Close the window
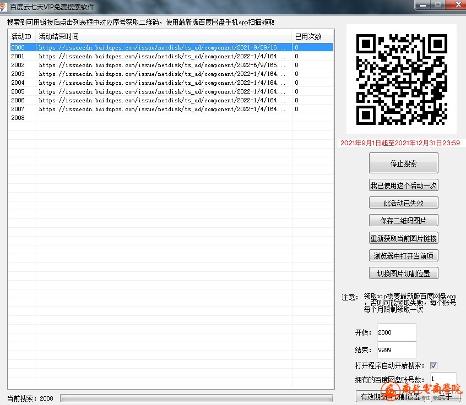 point(458,4)
